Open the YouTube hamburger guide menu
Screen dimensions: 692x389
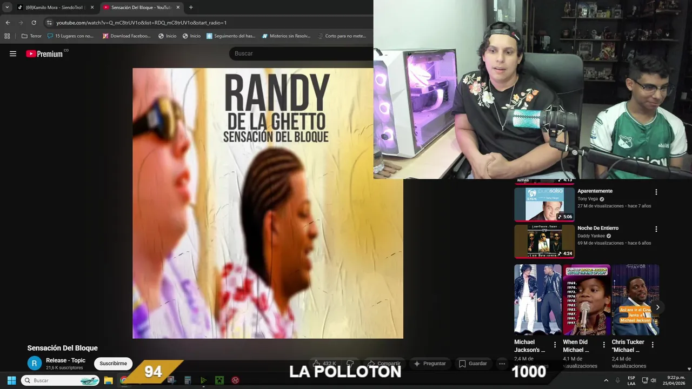(x=13, y=53)
